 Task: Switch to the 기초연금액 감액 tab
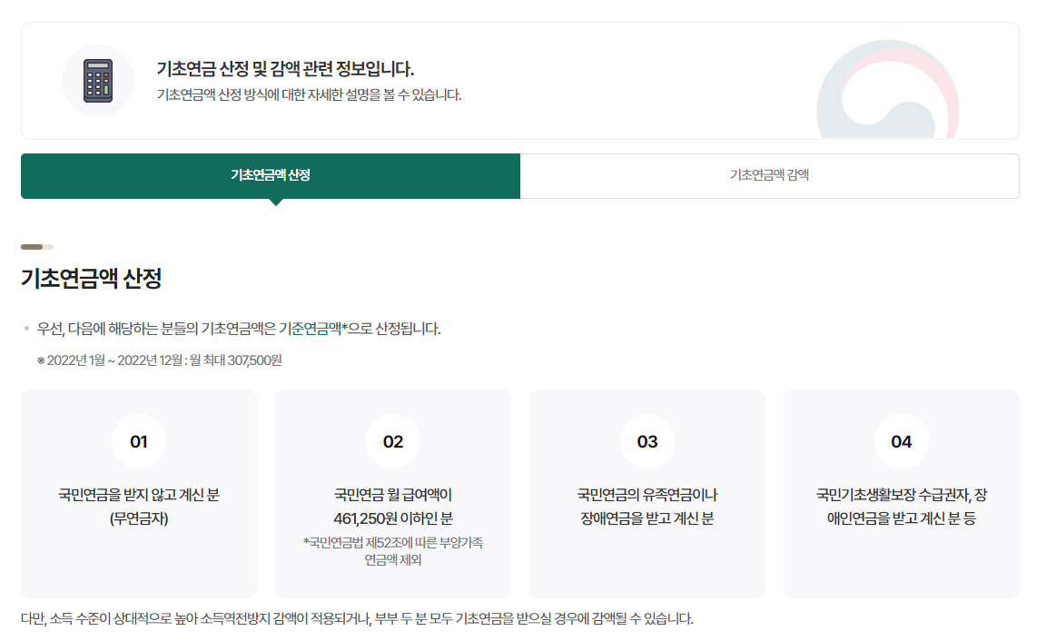(769, 176)
